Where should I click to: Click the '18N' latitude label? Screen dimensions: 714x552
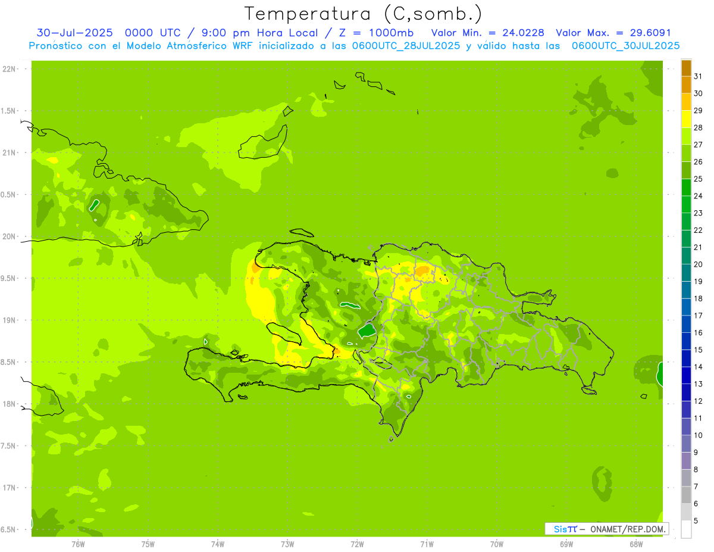(x=9, y=404)
